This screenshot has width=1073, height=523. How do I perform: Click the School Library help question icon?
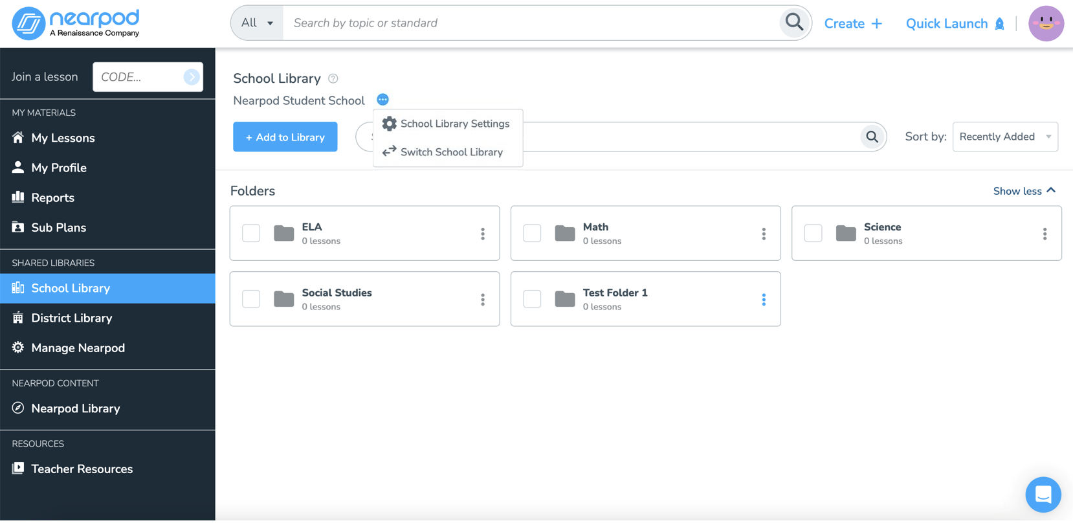333,78
